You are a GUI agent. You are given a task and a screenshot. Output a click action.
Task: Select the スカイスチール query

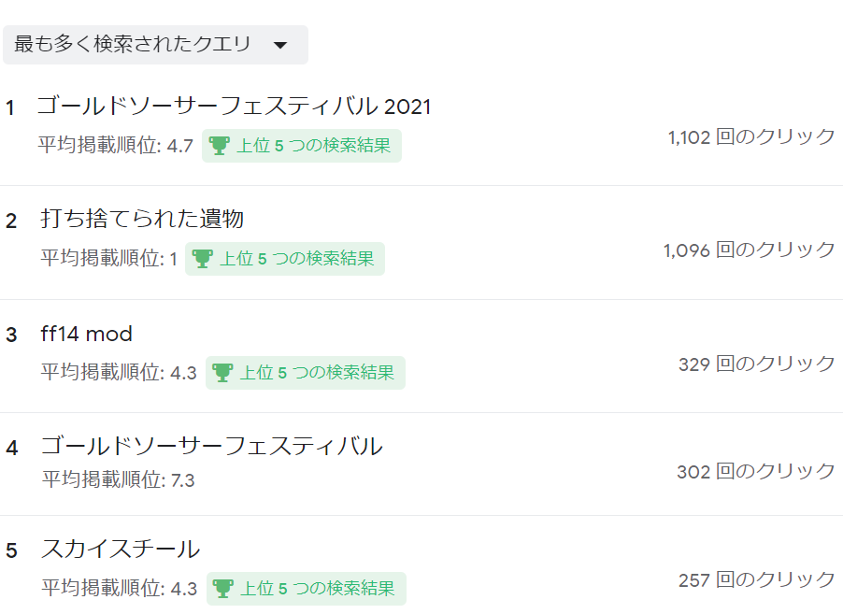tap(121, 549)
